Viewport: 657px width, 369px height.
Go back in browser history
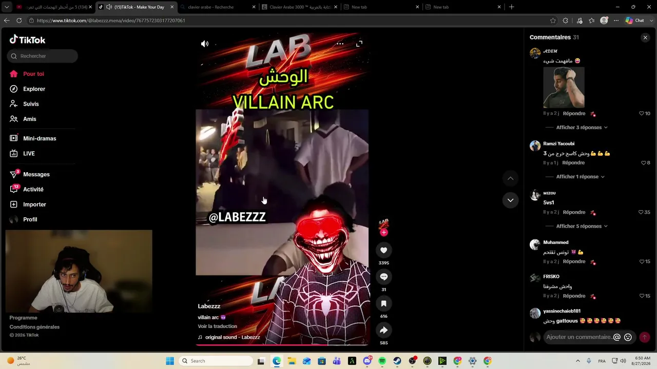[7, 20]
